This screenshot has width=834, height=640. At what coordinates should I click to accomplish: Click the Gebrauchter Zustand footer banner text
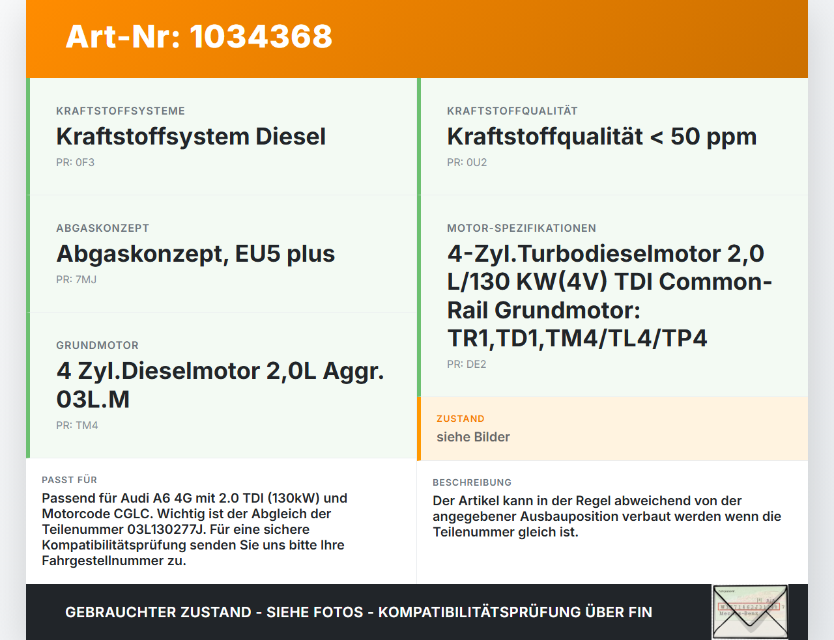358,612
